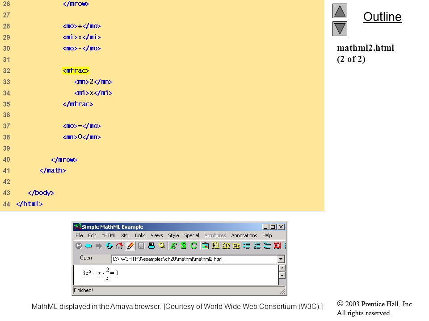Click the rendered equation 3x² + x
This screenshot has width=429, height=321.
pos(92,273)
